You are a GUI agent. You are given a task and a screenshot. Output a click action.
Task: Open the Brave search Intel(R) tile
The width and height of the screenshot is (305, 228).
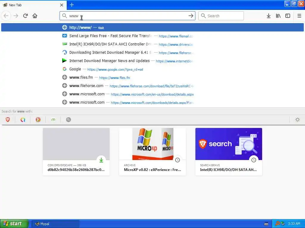229,152
